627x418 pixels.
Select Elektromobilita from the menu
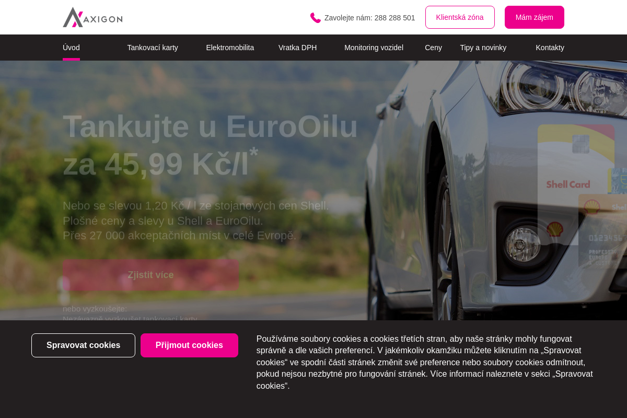tap(230, 48)
